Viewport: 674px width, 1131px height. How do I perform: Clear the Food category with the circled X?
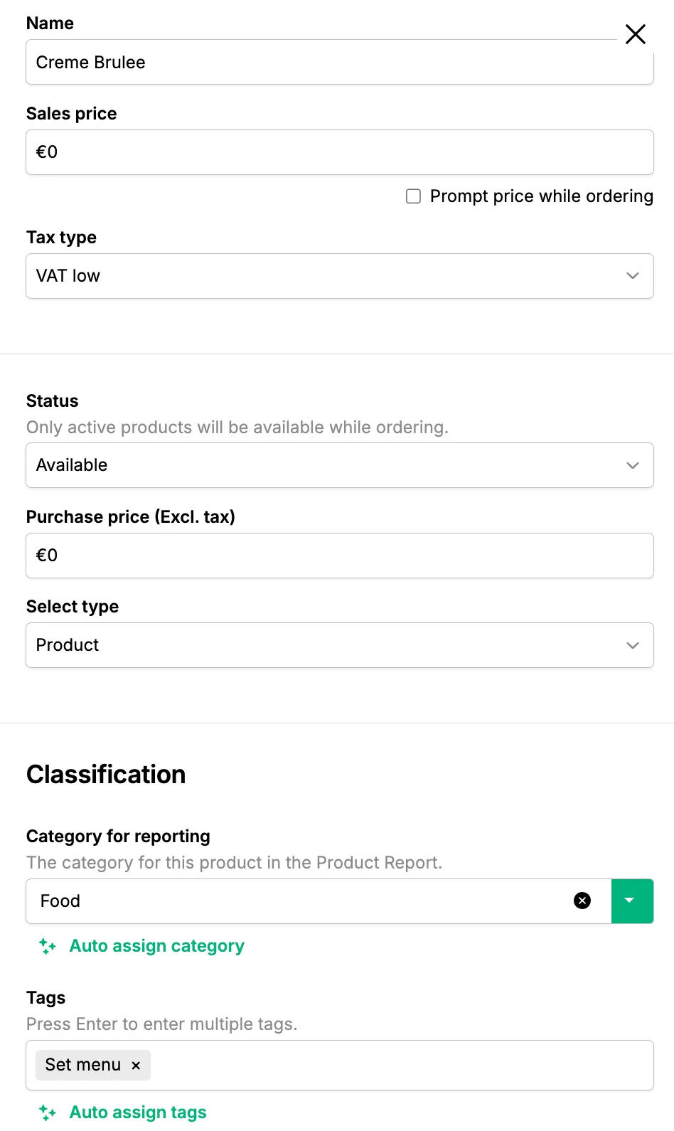582,901
